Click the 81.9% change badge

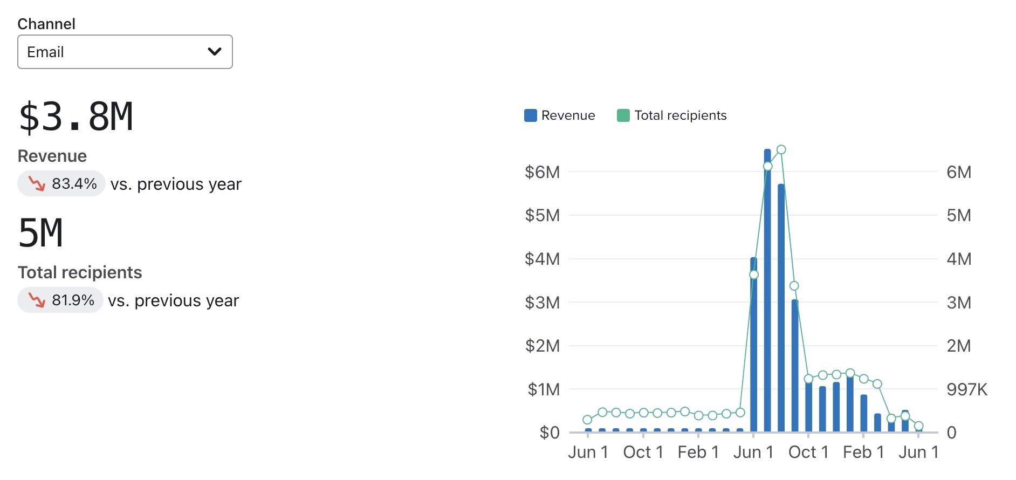(60, 300)
